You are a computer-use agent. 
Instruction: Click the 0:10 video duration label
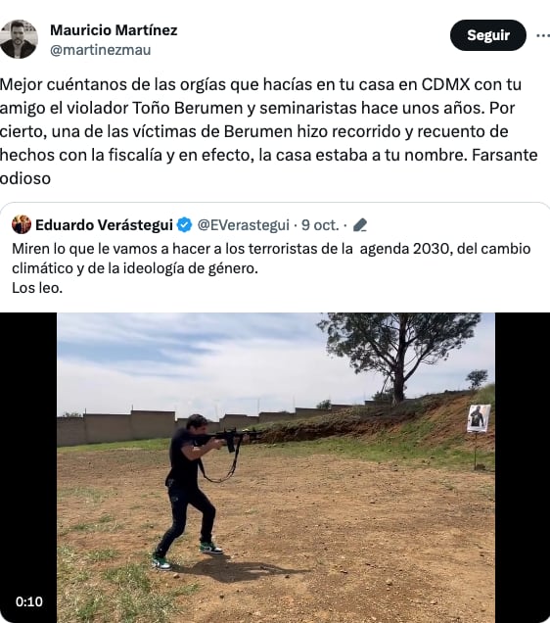pos(29,601)
